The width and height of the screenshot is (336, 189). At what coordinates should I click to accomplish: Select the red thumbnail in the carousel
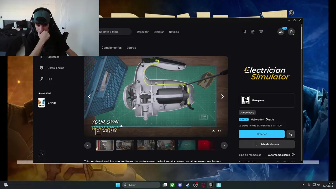207,145
